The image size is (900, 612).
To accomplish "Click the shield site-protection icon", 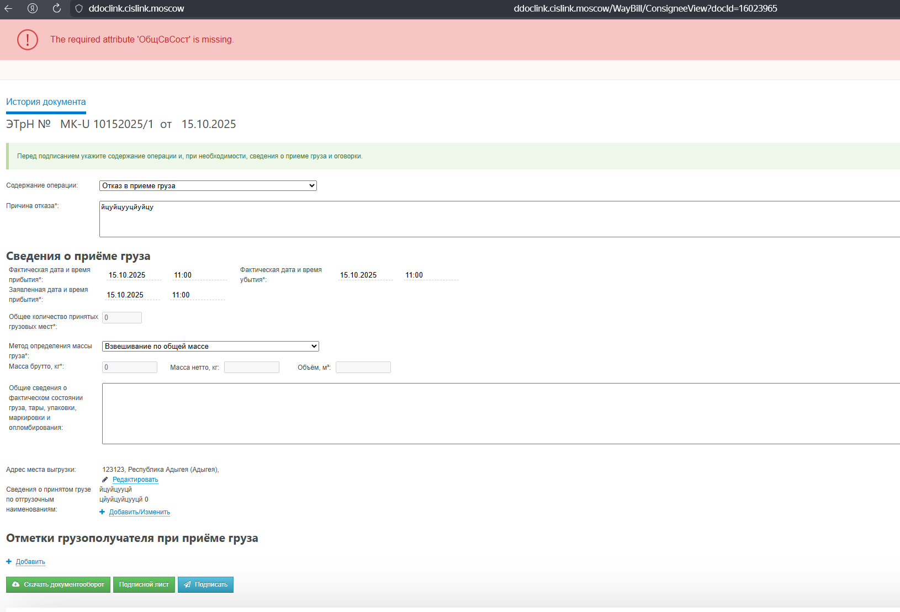I will pyautogui.click(x=79, y=9).
